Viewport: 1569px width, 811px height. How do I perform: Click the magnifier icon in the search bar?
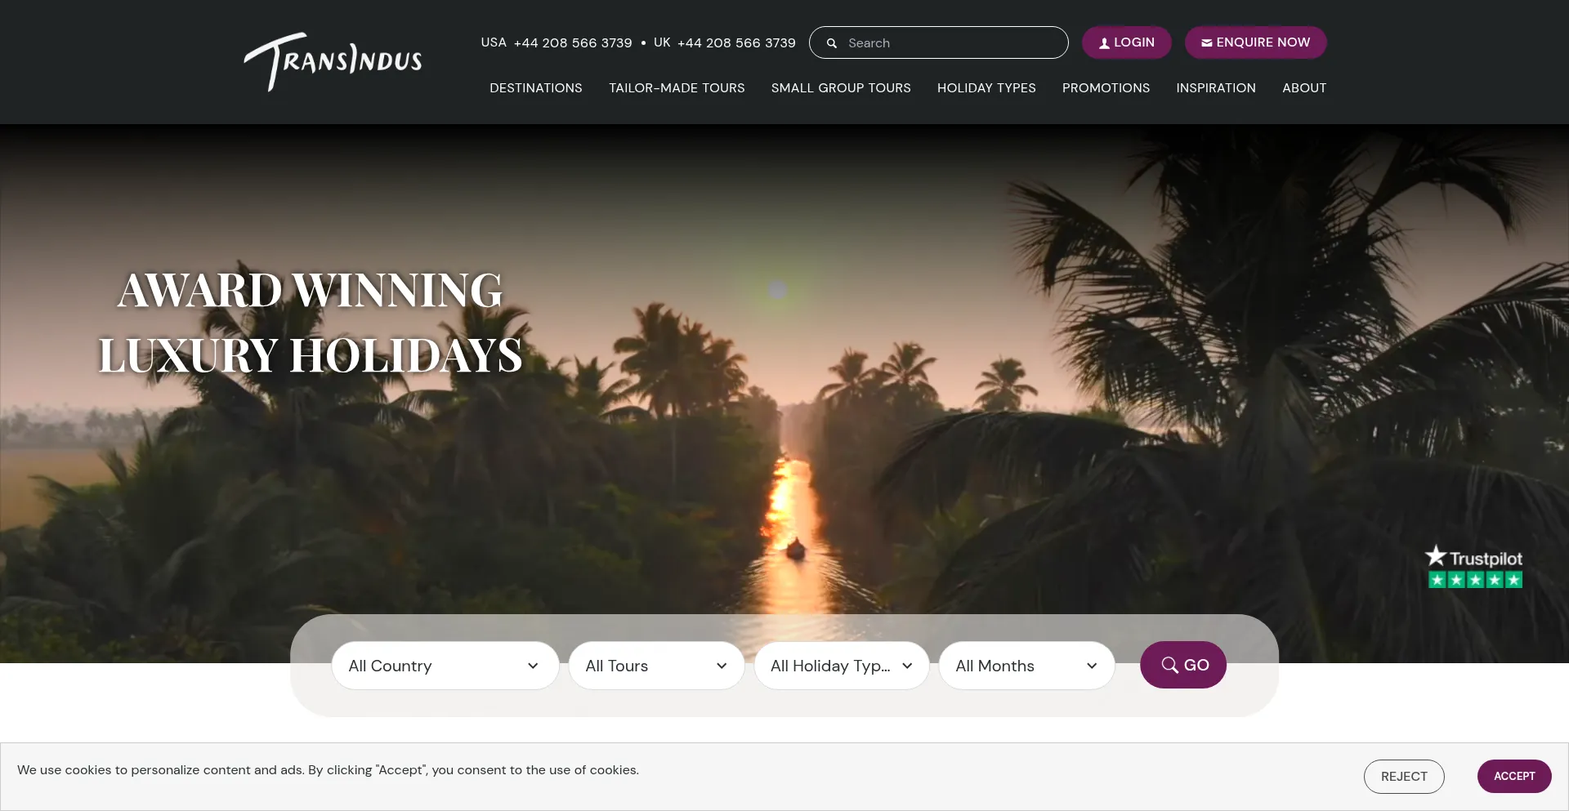pyautogui.click(x=832, y=43)
